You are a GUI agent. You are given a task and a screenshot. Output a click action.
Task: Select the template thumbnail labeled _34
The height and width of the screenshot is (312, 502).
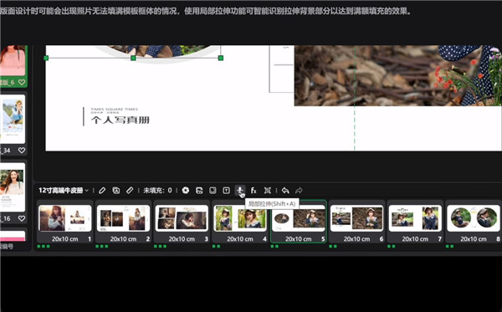[x=13, y=119]
